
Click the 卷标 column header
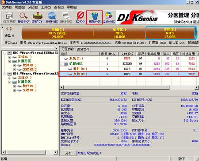click(80, 54)
